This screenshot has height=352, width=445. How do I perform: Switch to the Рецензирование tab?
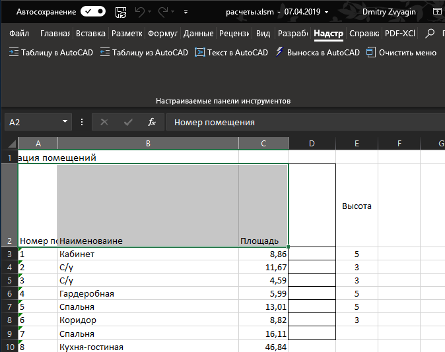(x=234, y=34)
